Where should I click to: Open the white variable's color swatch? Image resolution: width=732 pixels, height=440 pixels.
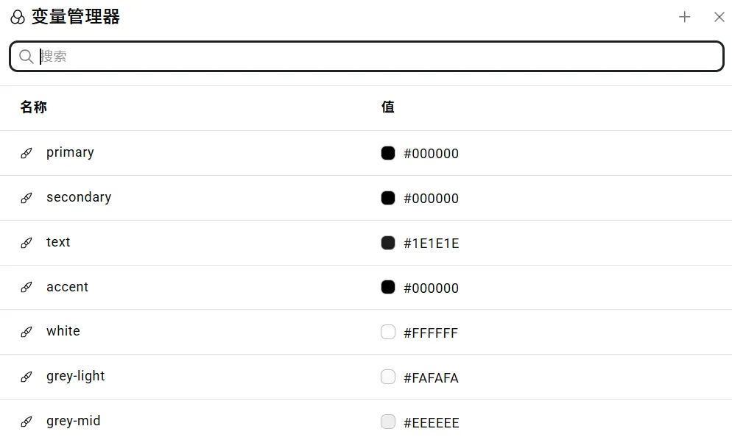coord(388,332)
